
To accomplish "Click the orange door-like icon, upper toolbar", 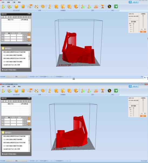I will pyautogui.click(x=23, y=6).
